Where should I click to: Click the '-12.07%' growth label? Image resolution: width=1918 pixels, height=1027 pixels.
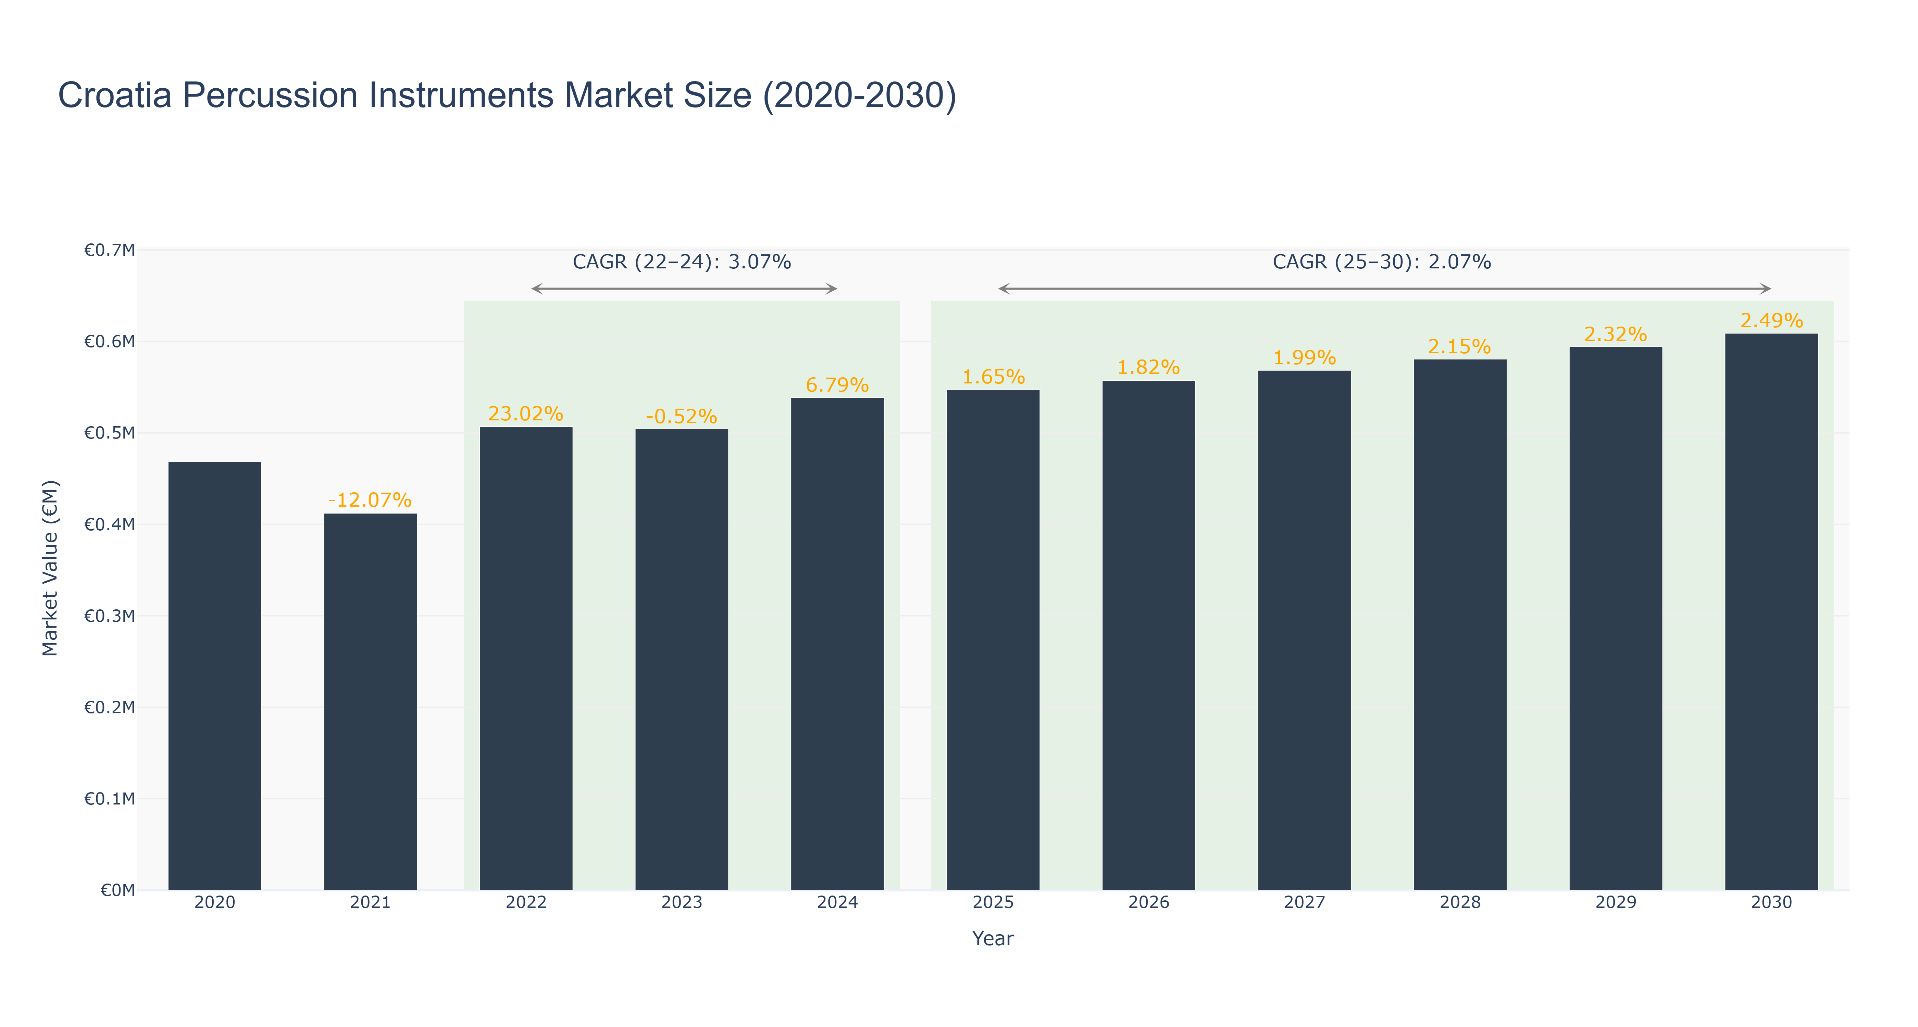point(370,500)
